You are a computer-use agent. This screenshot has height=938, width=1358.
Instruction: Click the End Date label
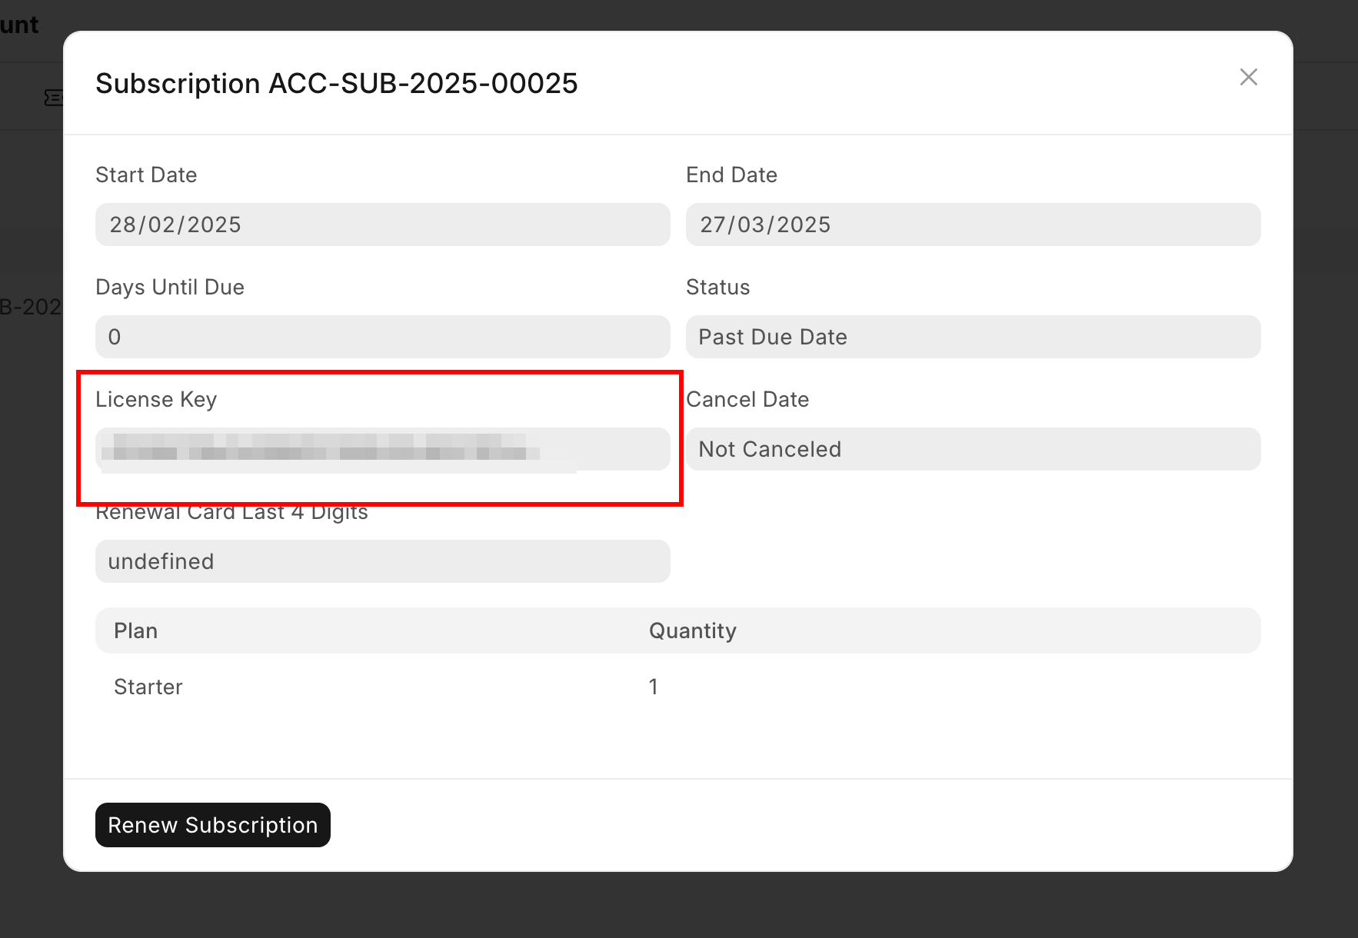tap(731, 175)
